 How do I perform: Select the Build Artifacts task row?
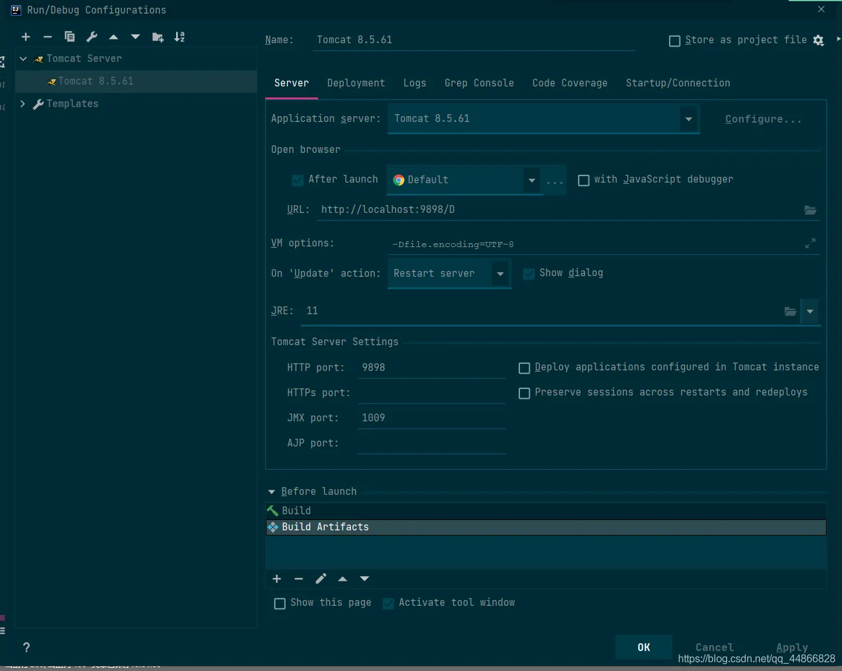546,527
